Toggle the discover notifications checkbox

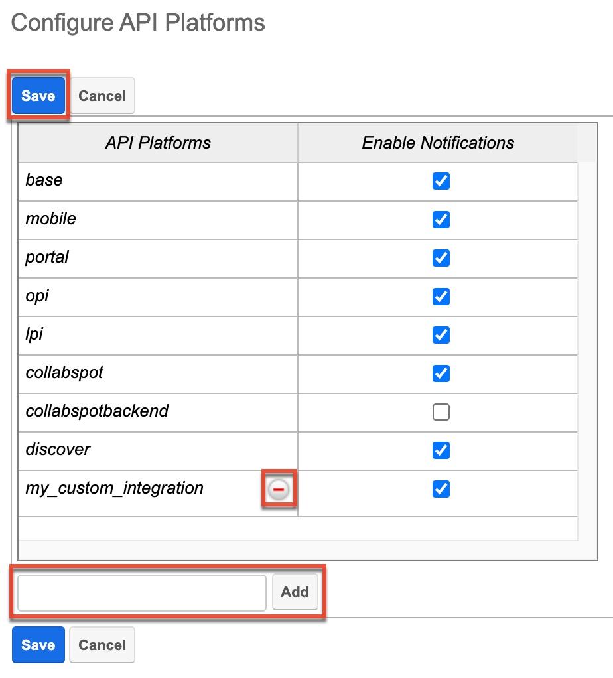click(441, 450)
